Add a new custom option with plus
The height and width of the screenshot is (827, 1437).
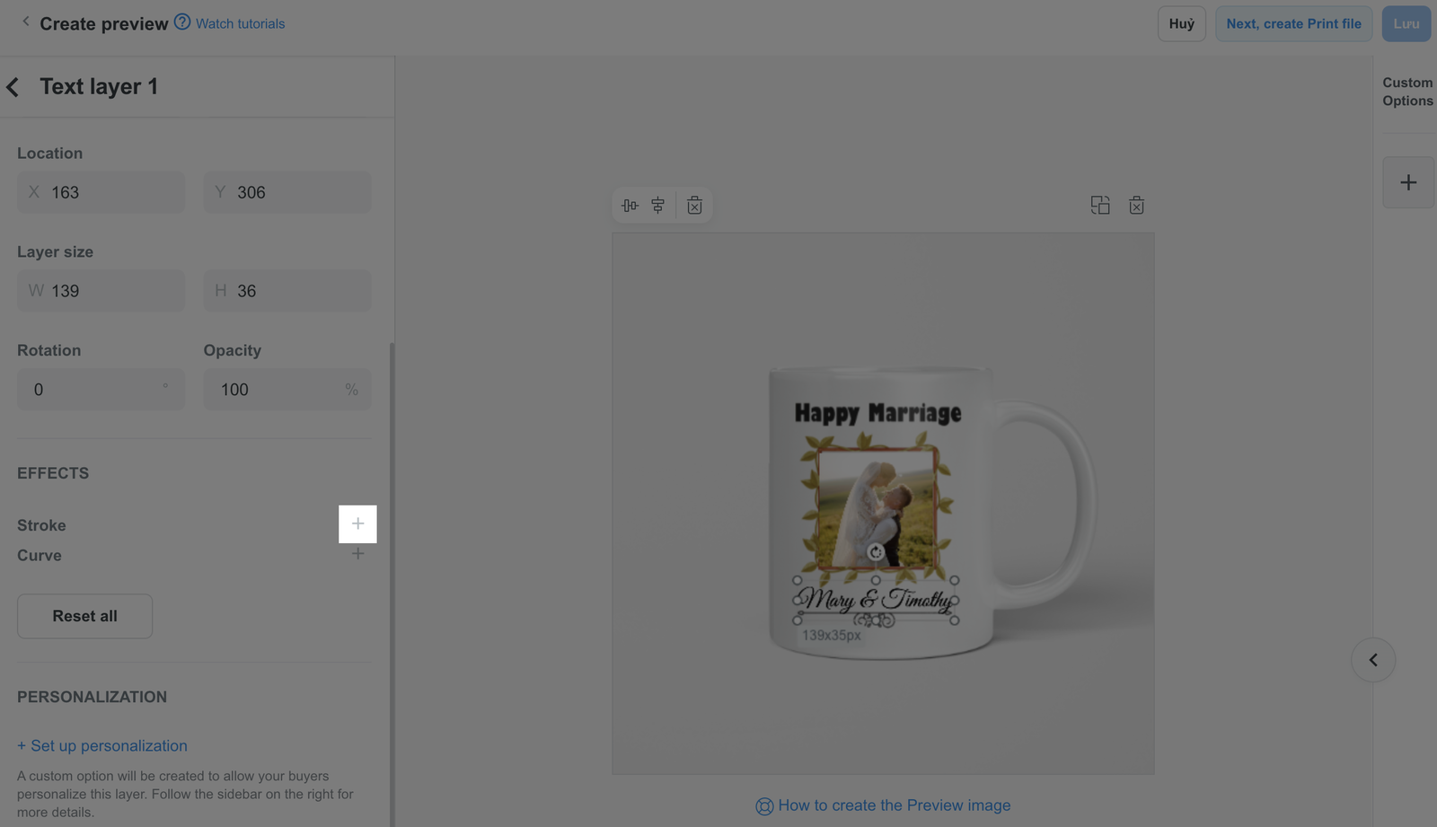pos(1408,183)
